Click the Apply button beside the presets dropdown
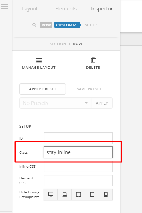Viewport: 142px width, 213px height. (x=102, y=103)
